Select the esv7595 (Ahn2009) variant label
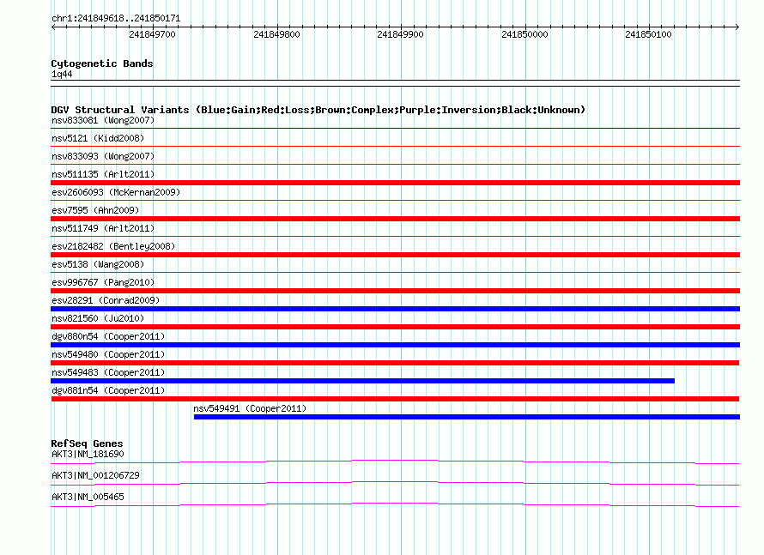Screen dimensions: 764x555 click(95, 210)
